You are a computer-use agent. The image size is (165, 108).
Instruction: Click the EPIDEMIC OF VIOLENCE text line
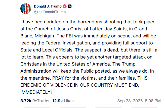tap(80, 85)
